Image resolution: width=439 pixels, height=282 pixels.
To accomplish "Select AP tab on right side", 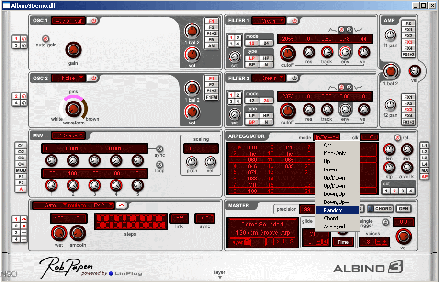I will tap(425, 176).
